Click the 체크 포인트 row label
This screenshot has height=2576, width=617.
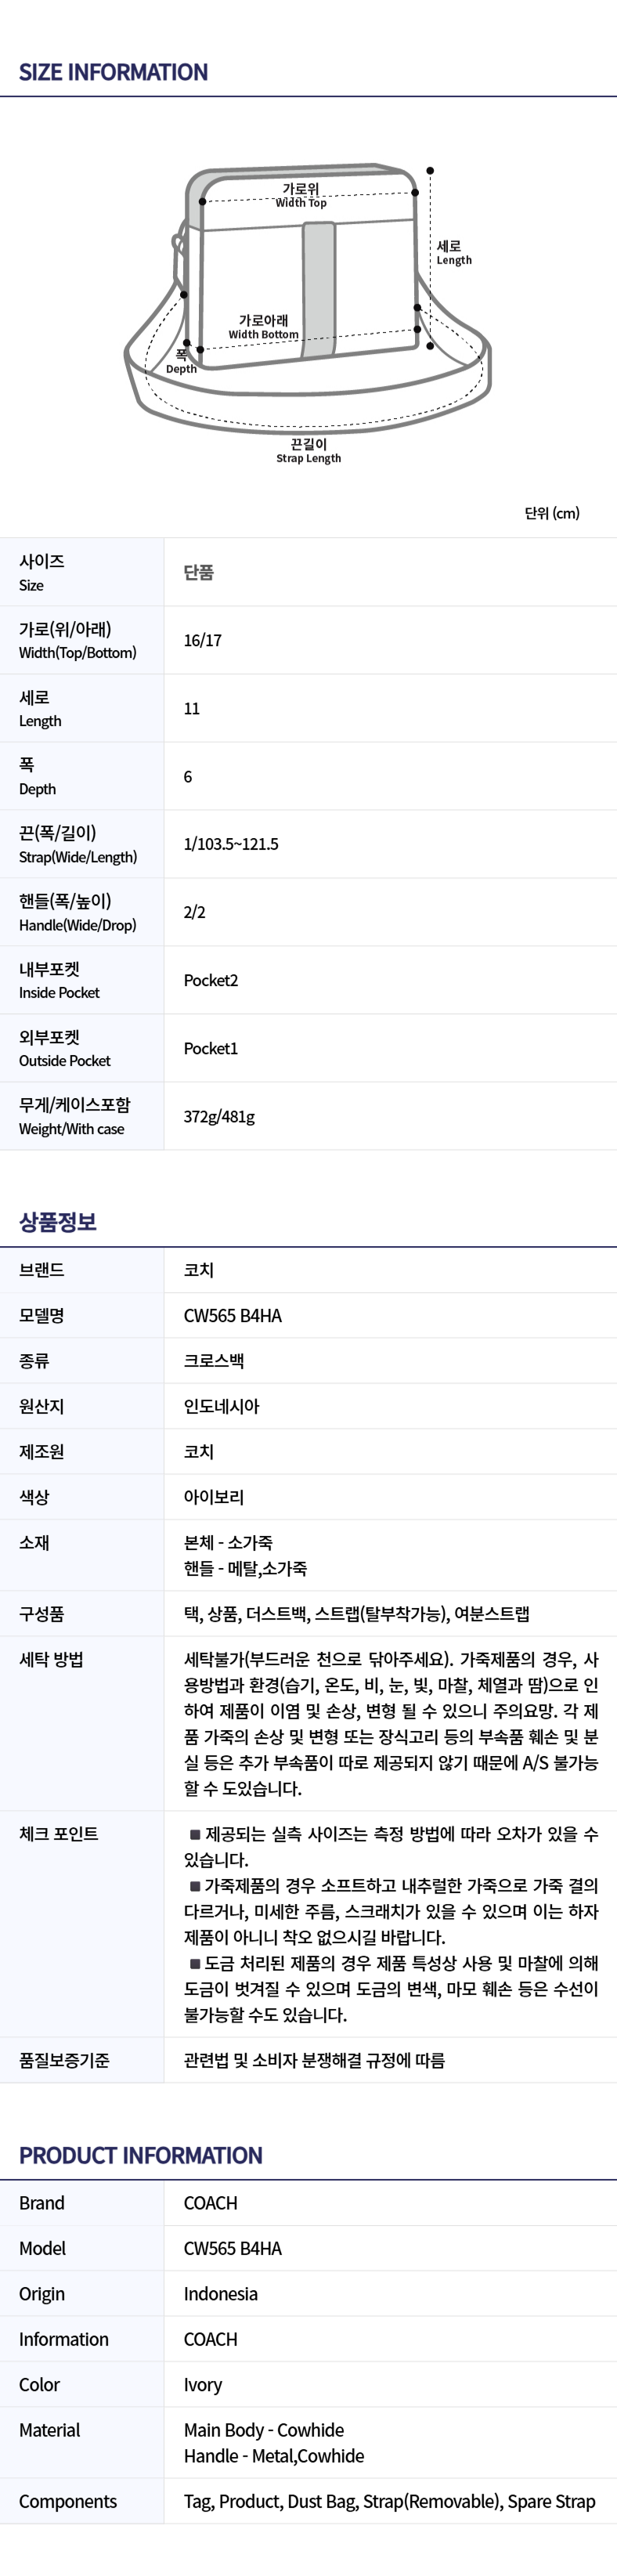point(59,1833)
